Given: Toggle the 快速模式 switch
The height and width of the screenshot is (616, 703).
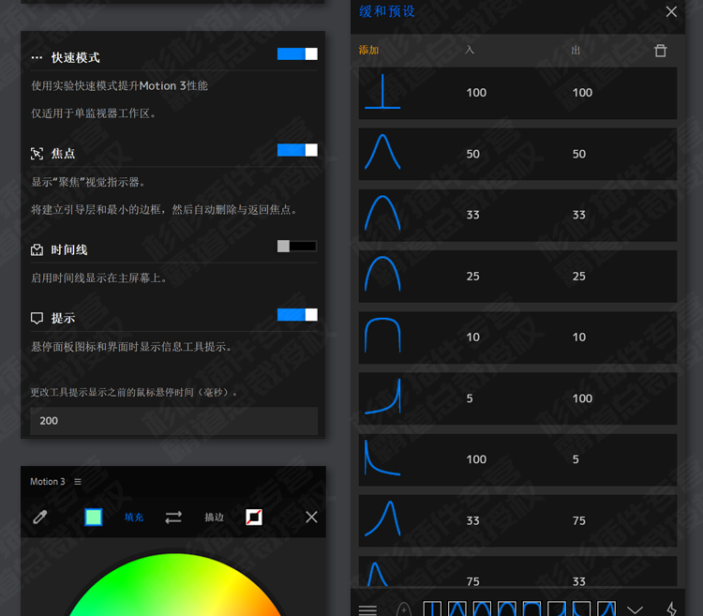Looking at the screenshot, I should [x=297, y=53].
